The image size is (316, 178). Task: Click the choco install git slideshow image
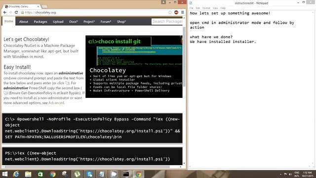click(x=134, y=67)
